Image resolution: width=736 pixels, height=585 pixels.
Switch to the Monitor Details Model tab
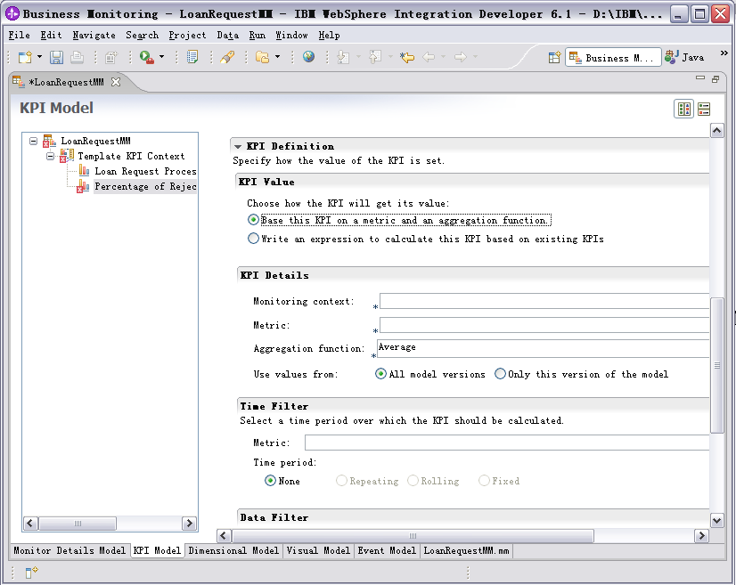click(x=70, y=551)
